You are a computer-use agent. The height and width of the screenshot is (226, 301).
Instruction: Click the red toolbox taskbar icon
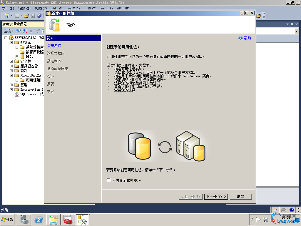point(68,220)
